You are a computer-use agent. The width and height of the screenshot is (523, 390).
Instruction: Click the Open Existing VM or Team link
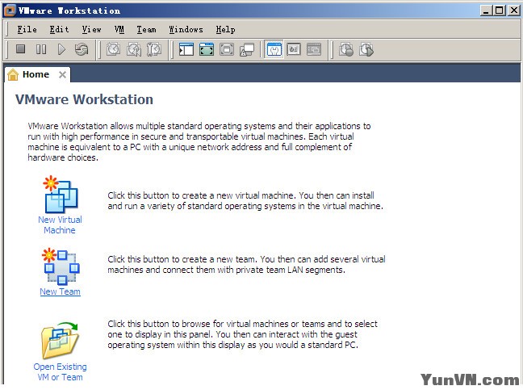click(60, 371)
